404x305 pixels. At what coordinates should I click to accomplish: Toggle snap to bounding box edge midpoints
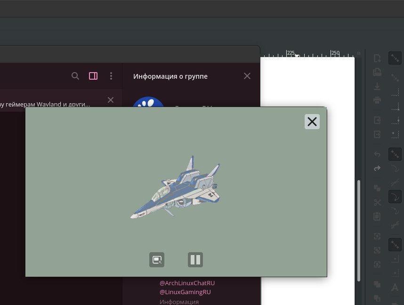pos(395,120)
